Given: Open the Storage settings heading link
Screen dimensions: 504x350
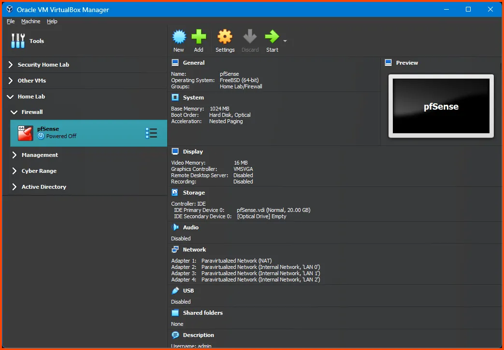Looking at the screenshot, I should point(194,193).
